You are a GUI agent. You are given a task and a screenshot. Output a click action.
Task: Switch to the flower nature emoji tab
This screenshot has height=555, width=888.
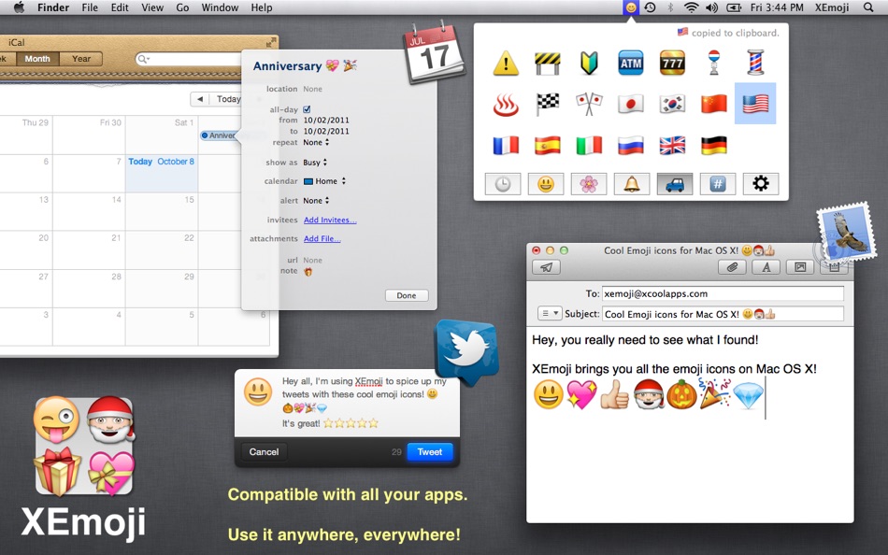(x=589, y=184)
